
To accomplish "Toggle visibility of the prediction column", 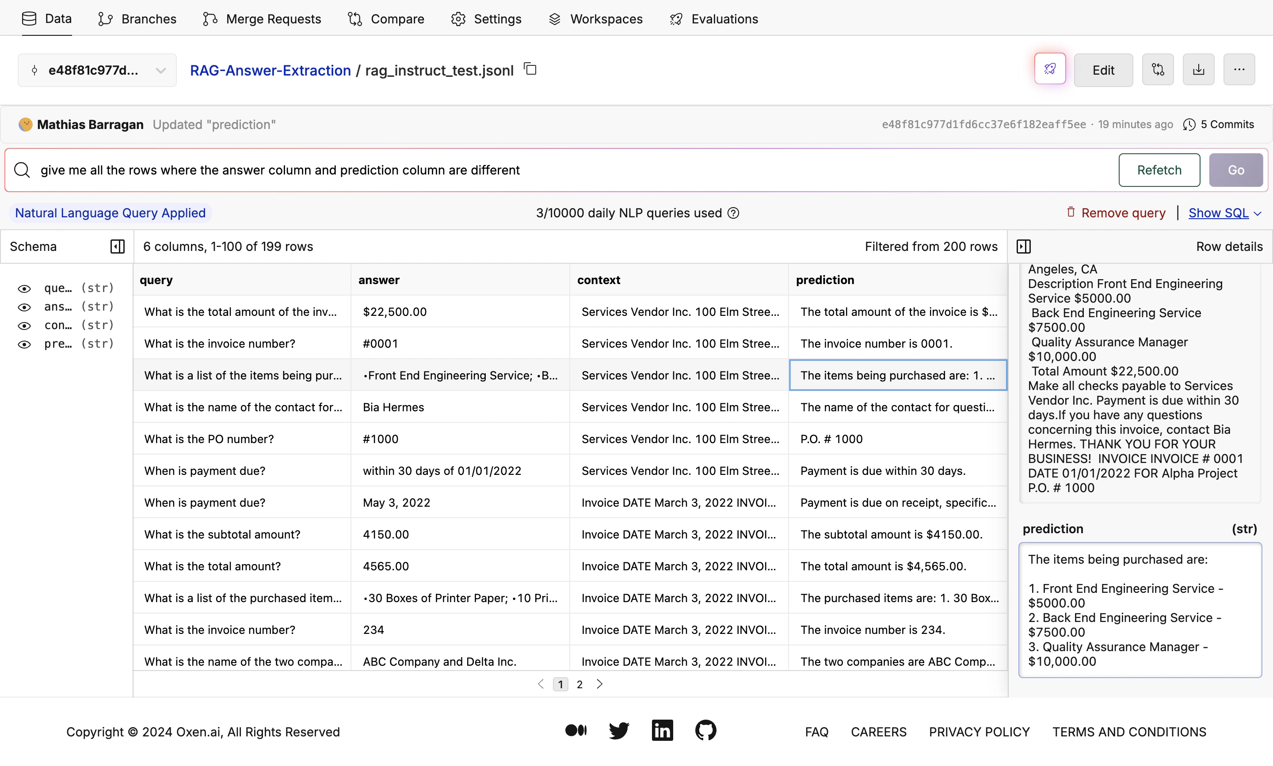I will pyautogui.click(x=24, y=344).
